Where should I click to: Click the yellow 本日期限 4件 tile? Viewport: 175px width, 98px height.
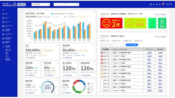[135, 23]
